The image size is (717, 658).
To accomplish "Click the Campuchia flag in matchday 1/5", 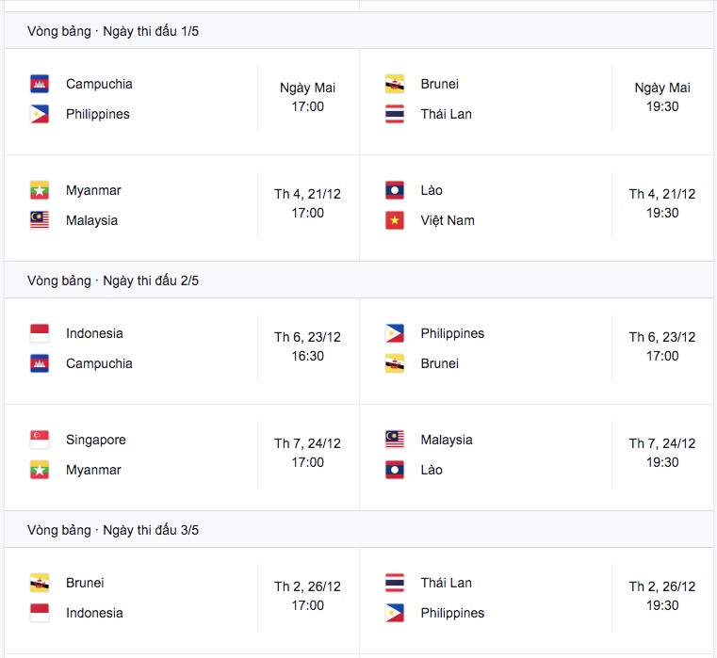I will pos(40,84).
